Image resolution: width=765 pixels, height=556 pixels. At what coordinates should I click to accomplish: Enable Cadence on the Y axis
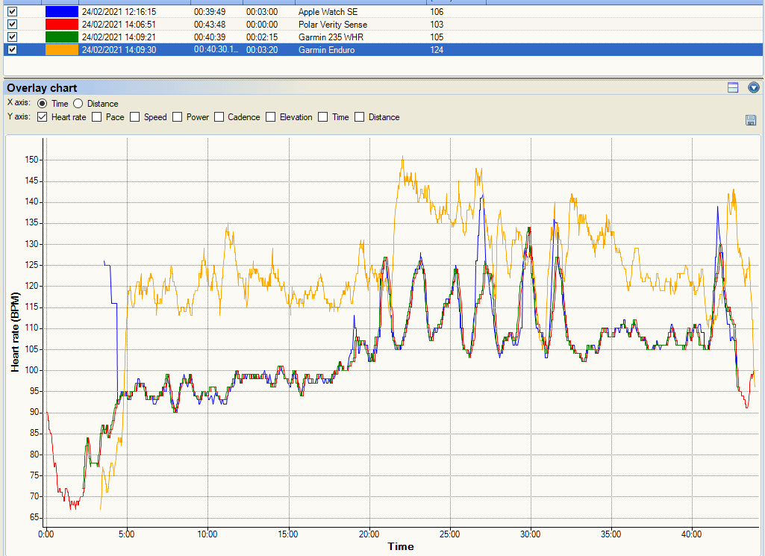[219, 117]
